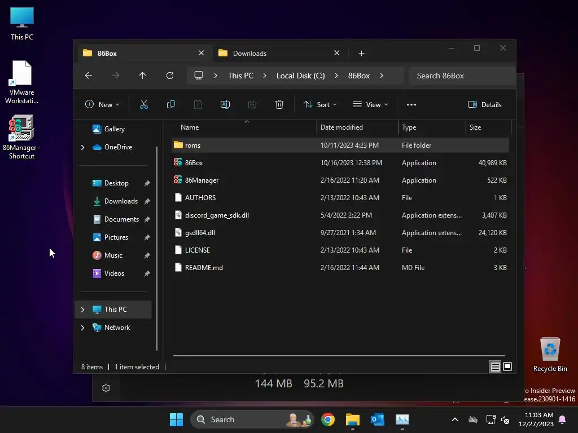Viewport: 578px width, 433px height.
Task: Sort by the Size column header
Action: 488,127
